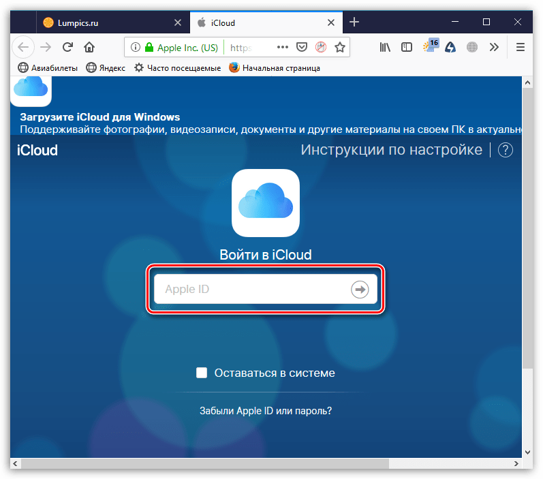Show site information via the info icon

point(136,47)
